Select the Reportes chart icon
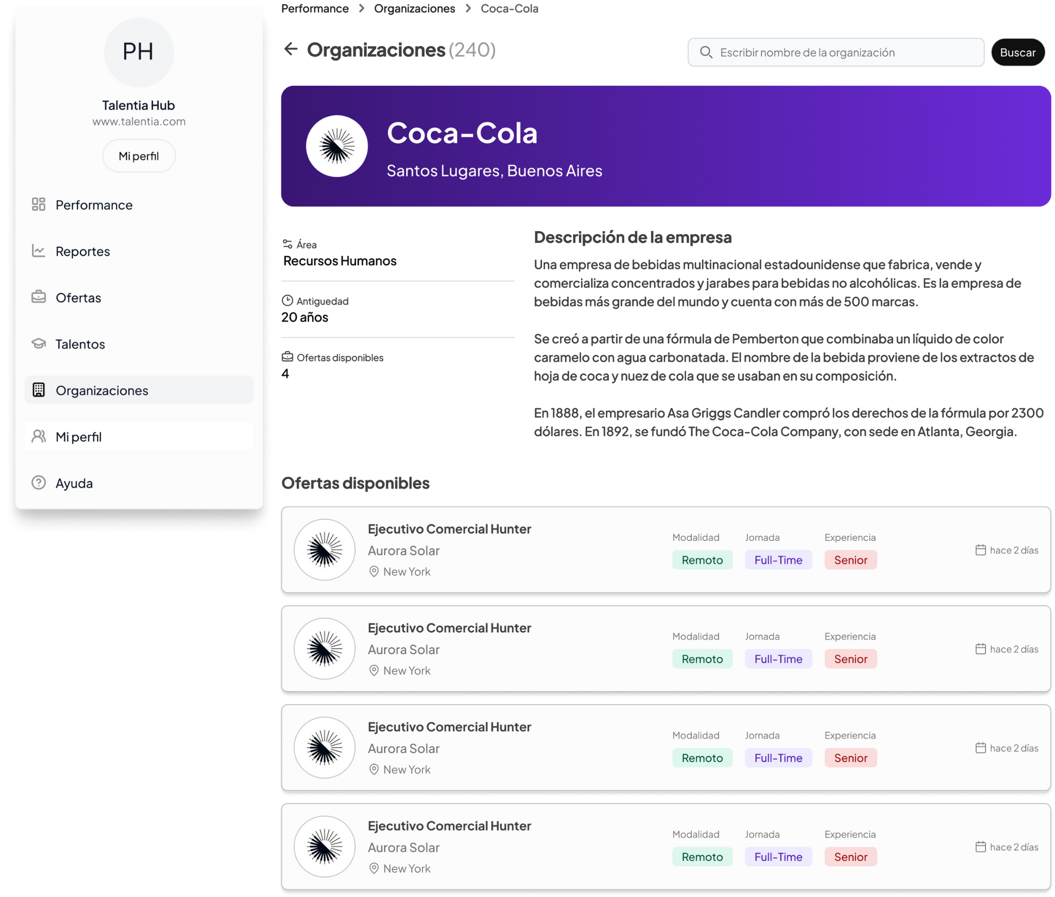1055x897 pixels. [39, 251]
